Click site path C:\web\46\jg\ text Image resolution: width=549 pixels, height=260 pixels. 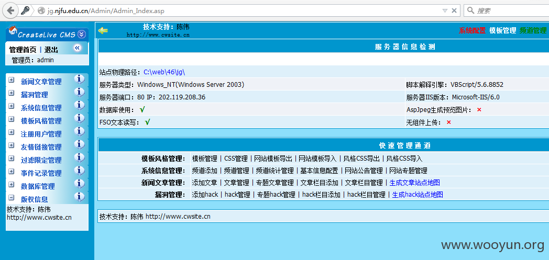pos(164,72)
